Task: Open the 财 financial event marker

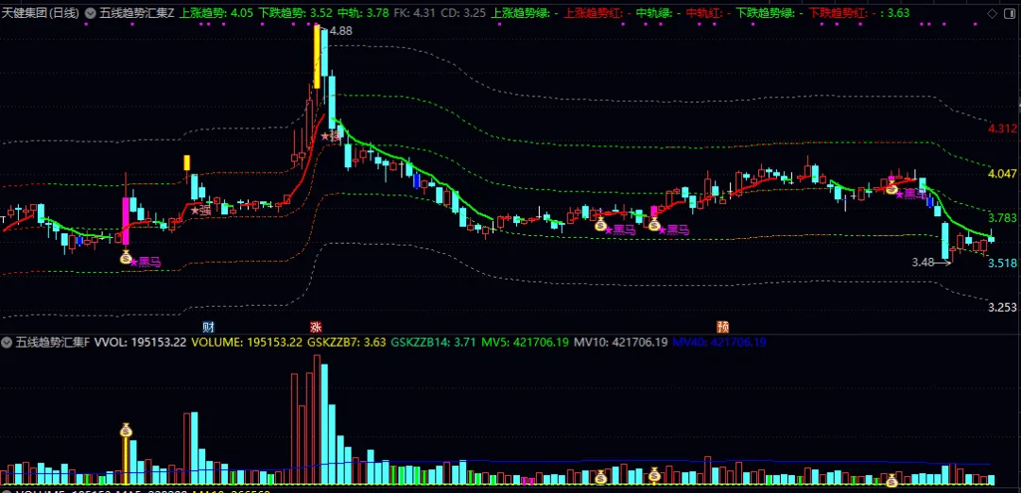Action: [208, 327]
